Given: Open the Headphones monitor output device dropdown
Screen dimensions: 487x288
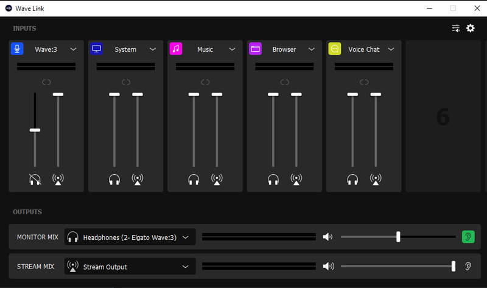Looking at the screenshot, I should click(130, 237).
